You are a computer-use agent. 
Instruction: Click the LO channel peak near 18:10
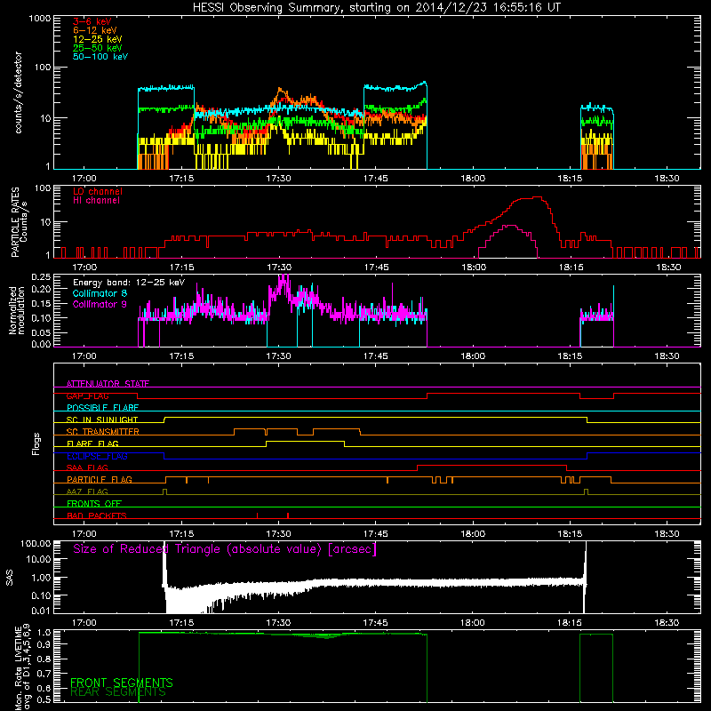coord(537,197)
